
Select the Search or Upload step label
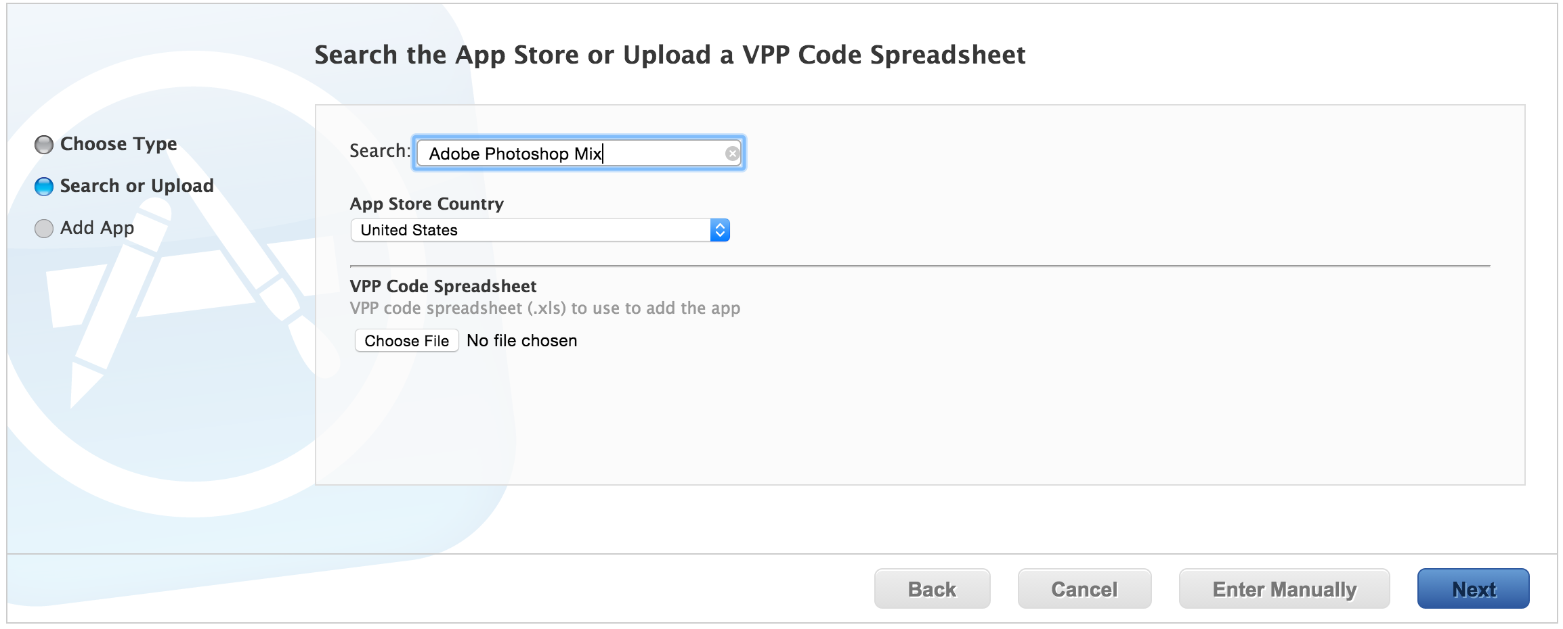(x=137, y=186)
